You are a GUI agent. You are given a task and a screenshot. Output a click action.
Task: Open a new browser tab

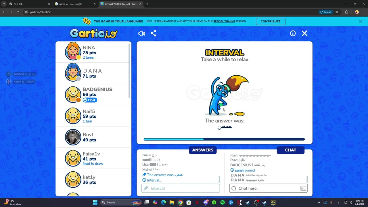(147, 4)
